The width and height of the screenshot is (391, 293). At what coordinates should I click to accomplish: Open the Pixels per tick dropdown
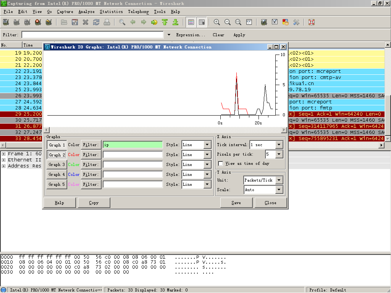point(279,155)
